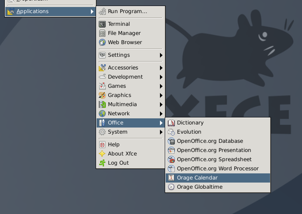Screen dimensions: 302x214
Task: Launch Orage Globaltime
Action: point(218,187)
